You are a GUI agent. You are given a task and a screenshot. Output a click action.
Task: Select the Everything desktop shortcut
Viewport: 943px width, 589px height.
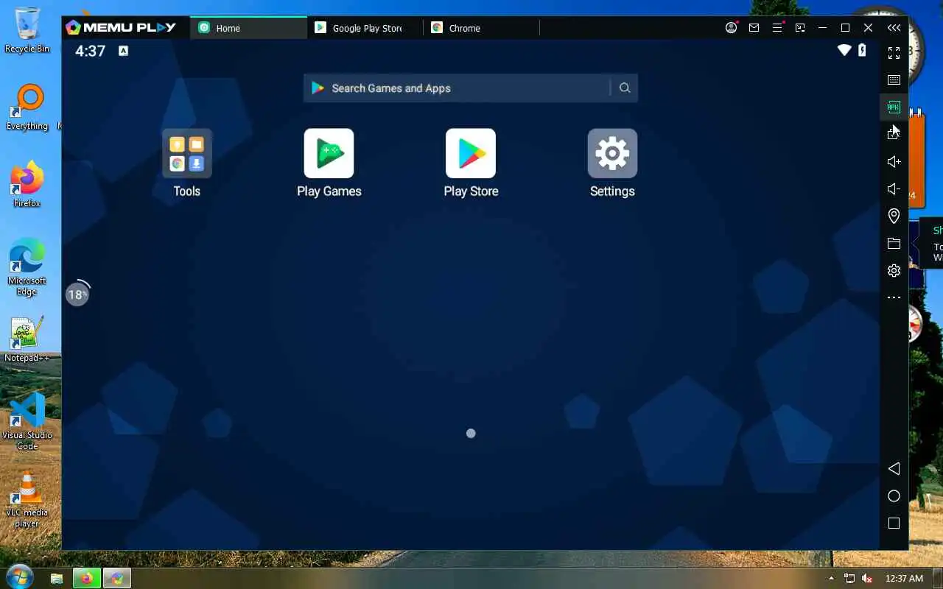[27, 107]
